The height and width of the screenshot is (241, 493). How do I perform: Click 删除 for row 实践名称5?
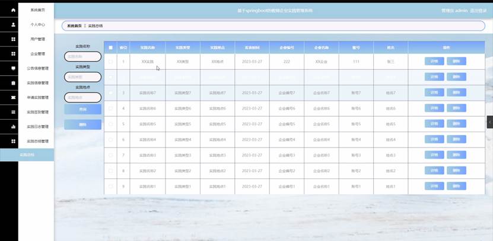[456, 124]
